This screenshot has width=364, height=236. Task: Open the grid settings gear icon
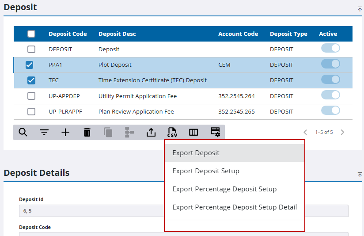[215, 132]
